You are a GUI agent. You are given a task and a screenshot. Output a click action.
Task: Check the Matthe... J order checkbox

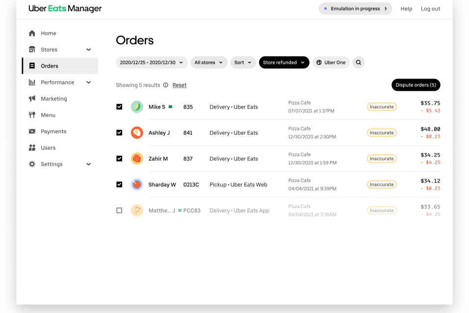(x=119, y=210)
